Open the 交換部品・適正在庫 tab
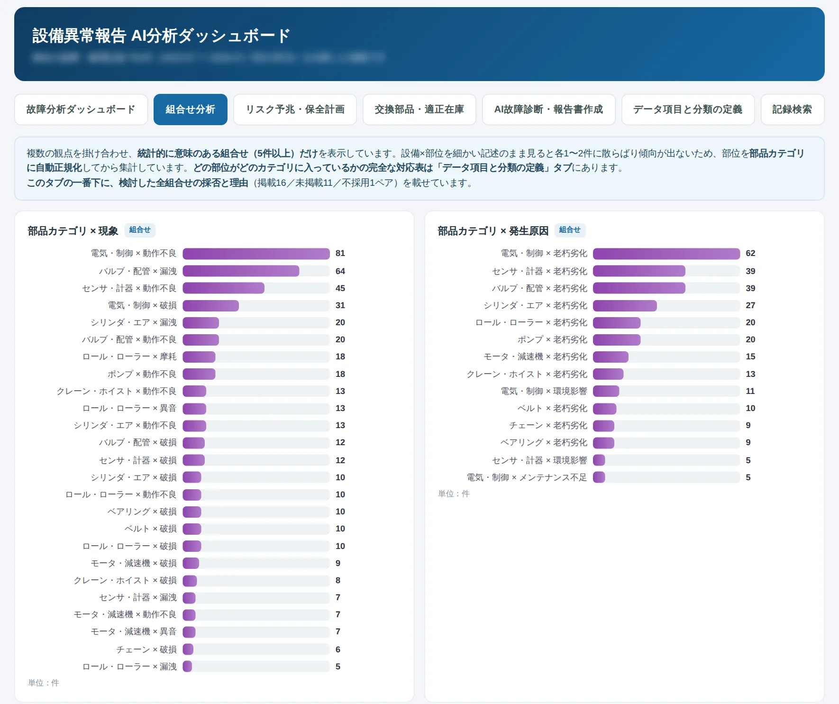This screenshot has width=839, height=704. (x=419, y=110)
